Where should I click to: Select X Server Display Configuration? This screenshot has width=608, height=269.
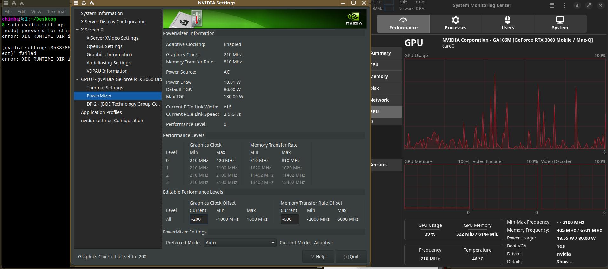click(x=113, y=22)
